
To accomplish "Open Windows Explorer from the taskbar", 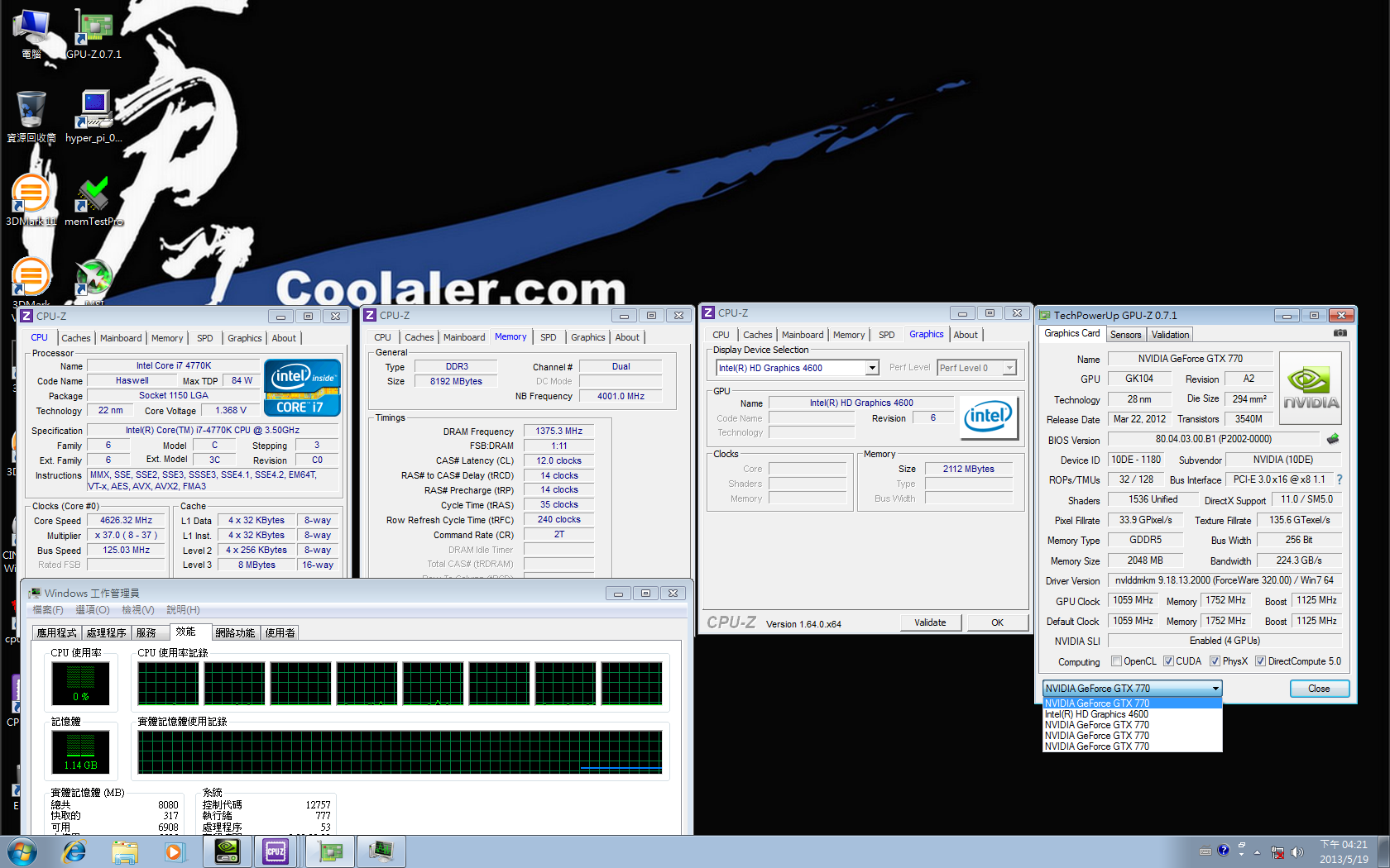I will pyautogui.click(x=125, y=851).
